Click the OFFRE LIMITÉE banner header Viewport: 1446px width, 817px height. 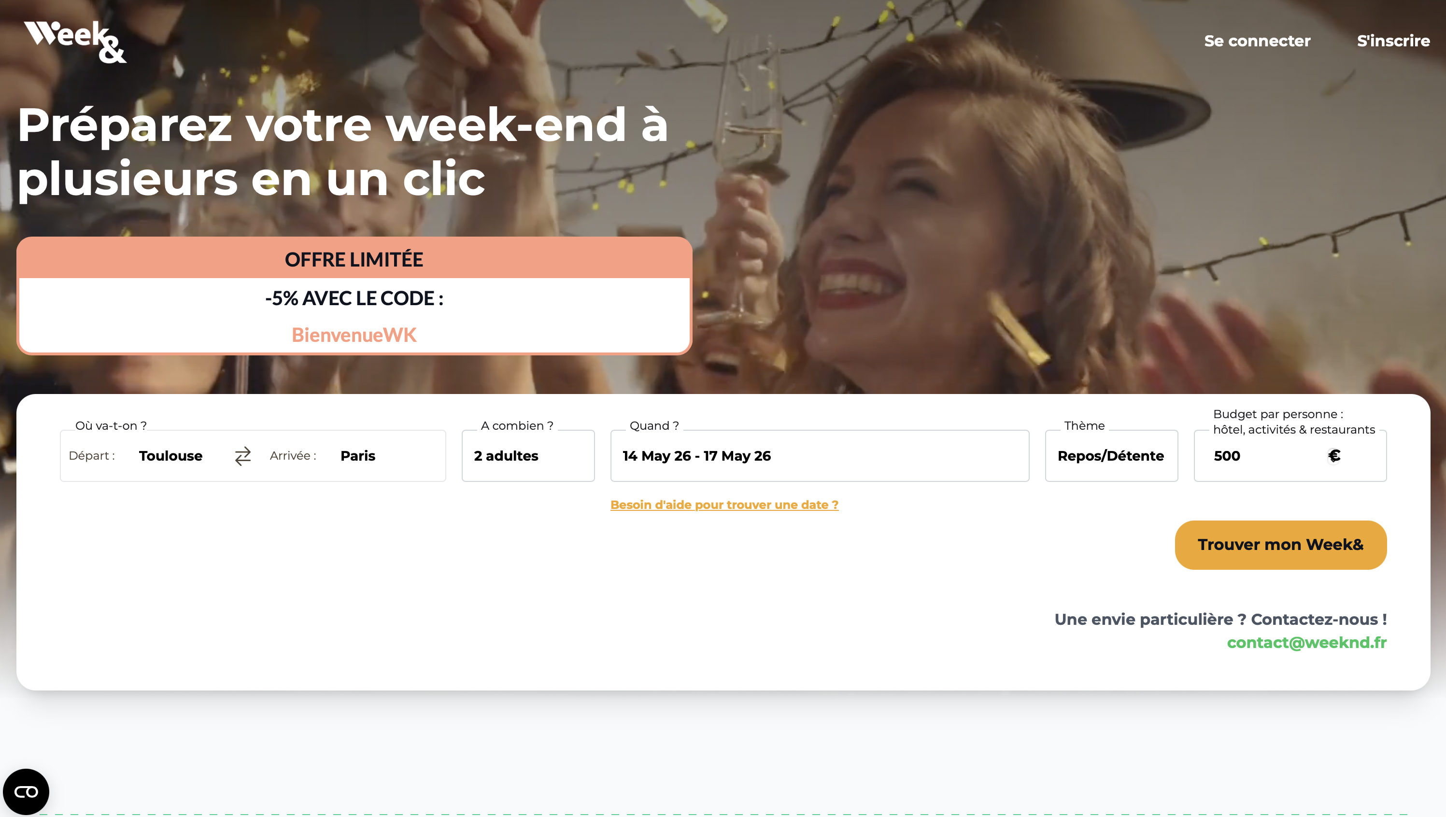354,259
